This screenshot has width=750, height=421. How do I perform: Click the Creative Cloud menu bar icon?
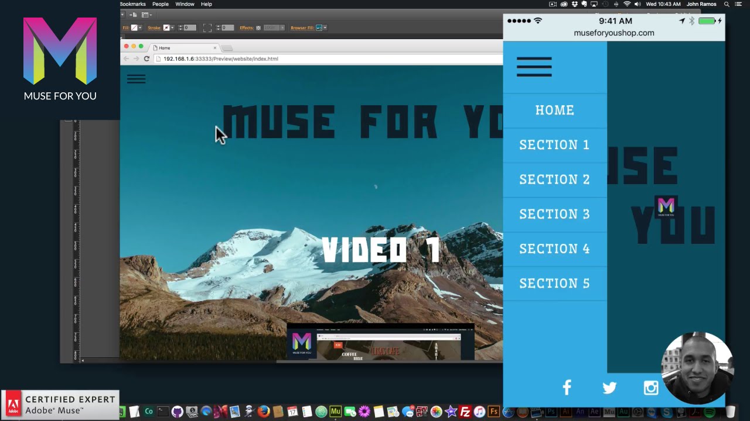[564, 4]
